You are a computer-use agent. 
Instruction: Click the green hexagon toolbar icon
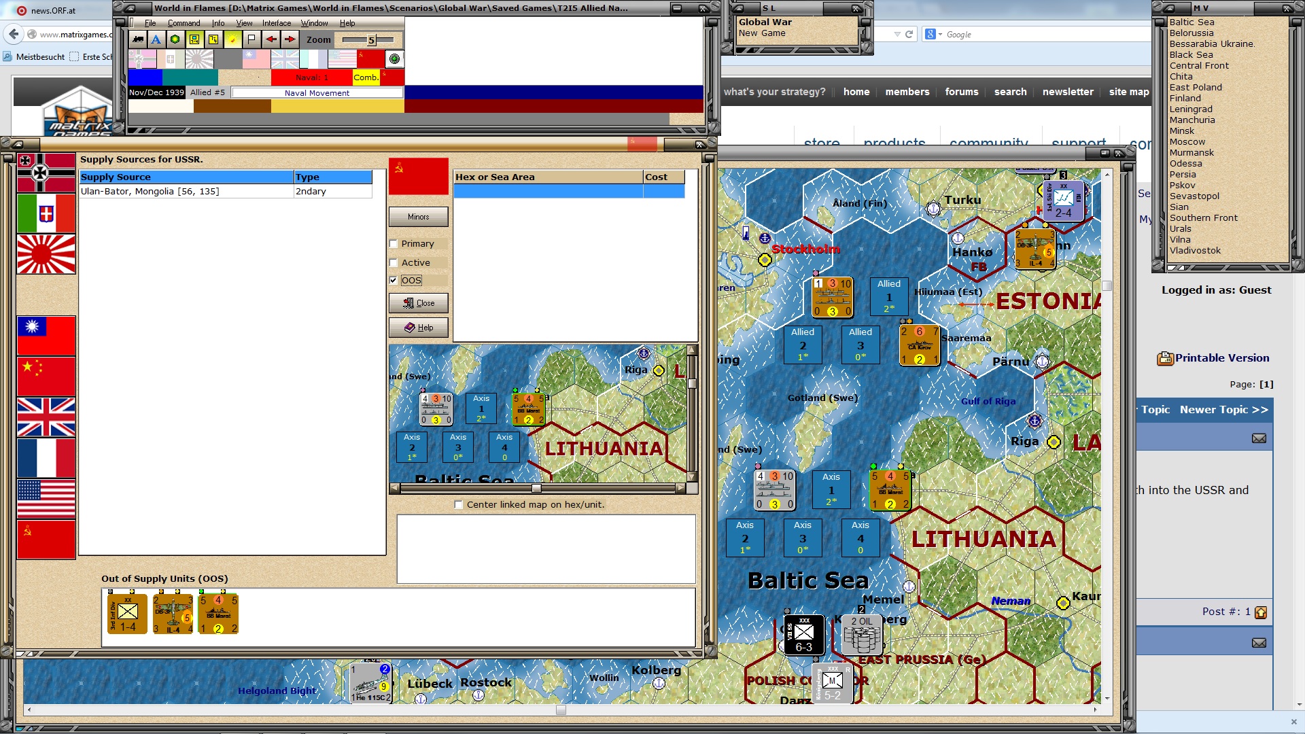tap(175, 39)
